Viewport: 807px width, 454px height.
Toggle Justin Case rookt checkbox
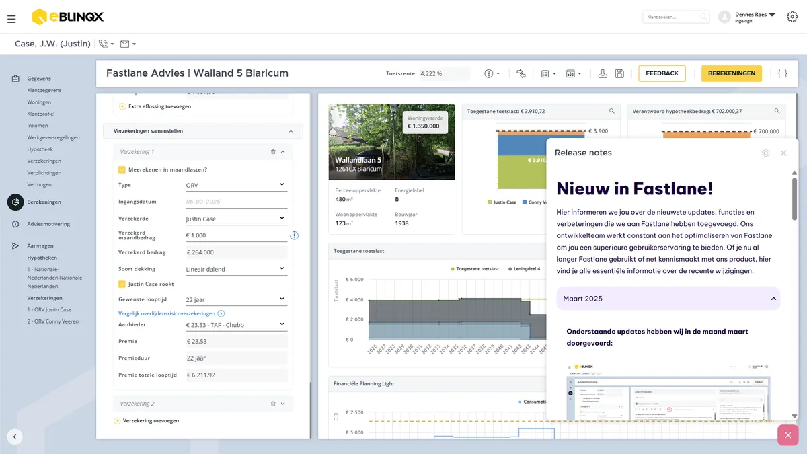(122, 284)
